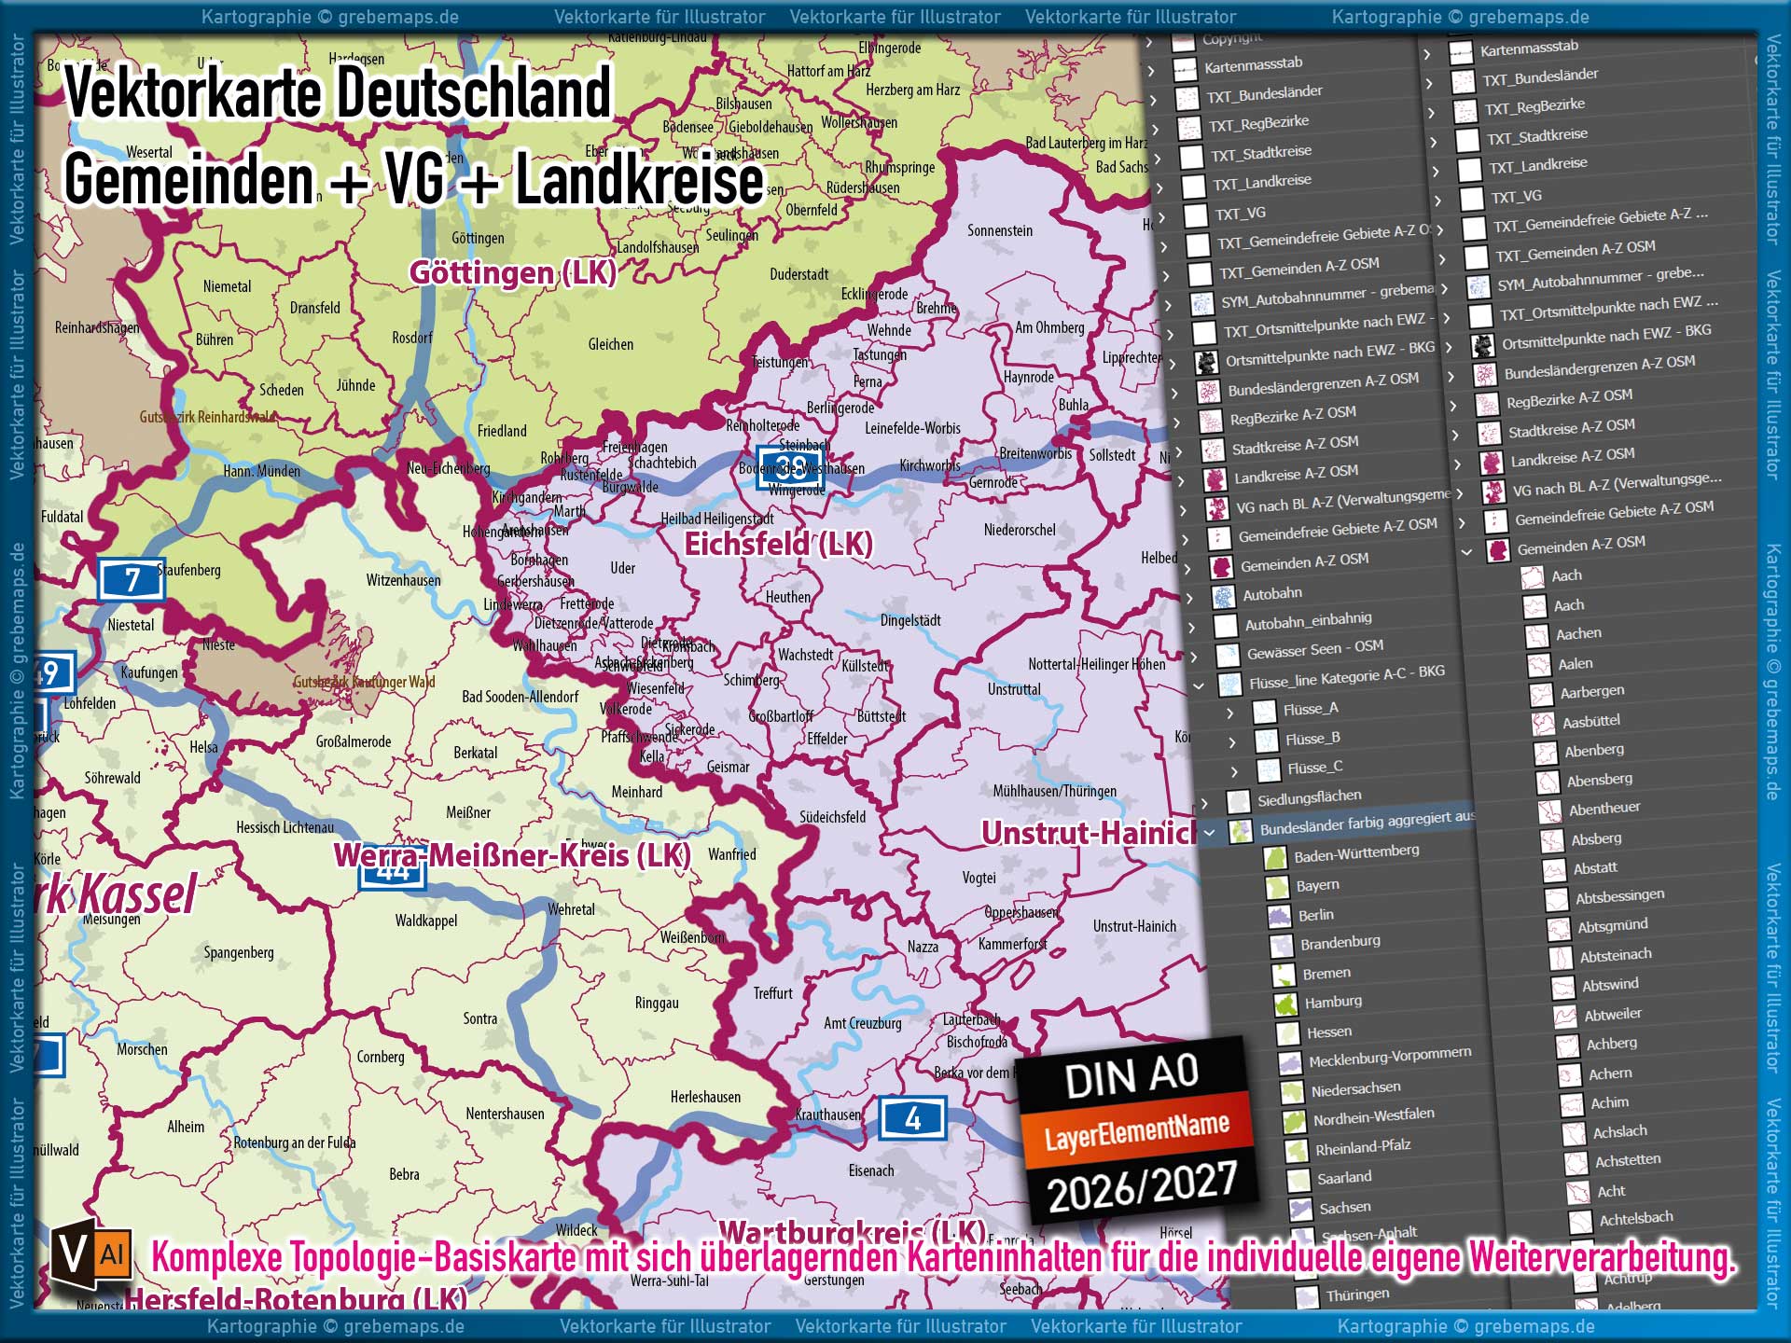Viewport: 1791px width, 1343px height.
Task: Click the Aachen layer thumbnail
Action: (x=1537, y=637)
